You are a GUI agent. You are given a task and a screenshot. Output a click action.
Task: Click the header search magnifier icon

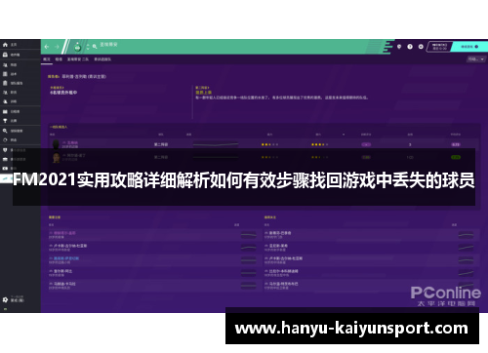[x=95, y=47]
